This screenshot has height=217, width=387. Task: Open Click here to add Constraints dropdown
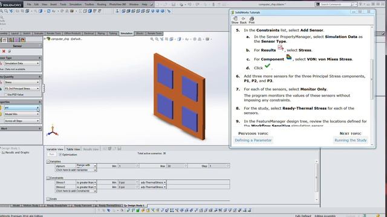point(76,191)
